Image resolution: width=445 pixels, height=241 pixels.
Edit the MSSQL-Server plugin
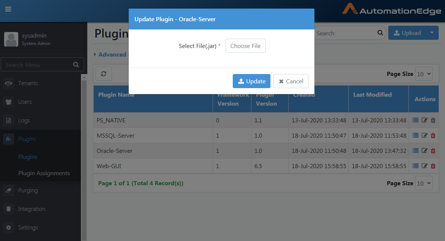(424, 135)
